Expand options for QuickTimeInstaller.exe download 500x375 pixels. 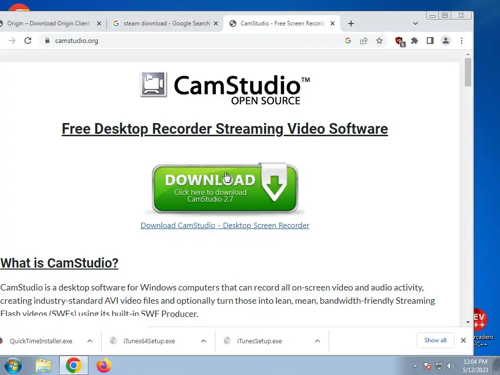[x=90, y=341]
